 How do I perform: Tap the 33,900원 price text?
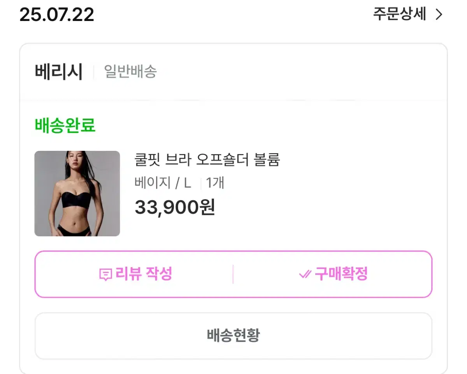click(175, 207)
